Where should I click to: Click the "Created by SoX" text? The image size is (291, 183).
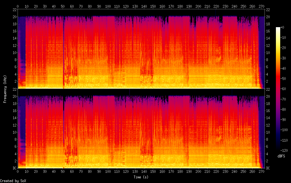(13, 181)
